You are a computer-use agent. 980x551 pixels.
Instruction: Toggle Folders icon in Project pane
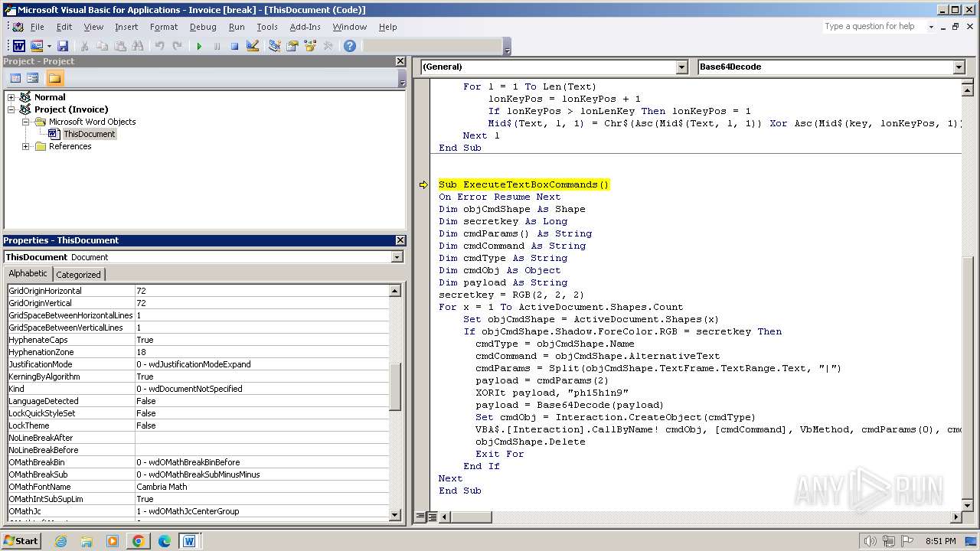54,78
